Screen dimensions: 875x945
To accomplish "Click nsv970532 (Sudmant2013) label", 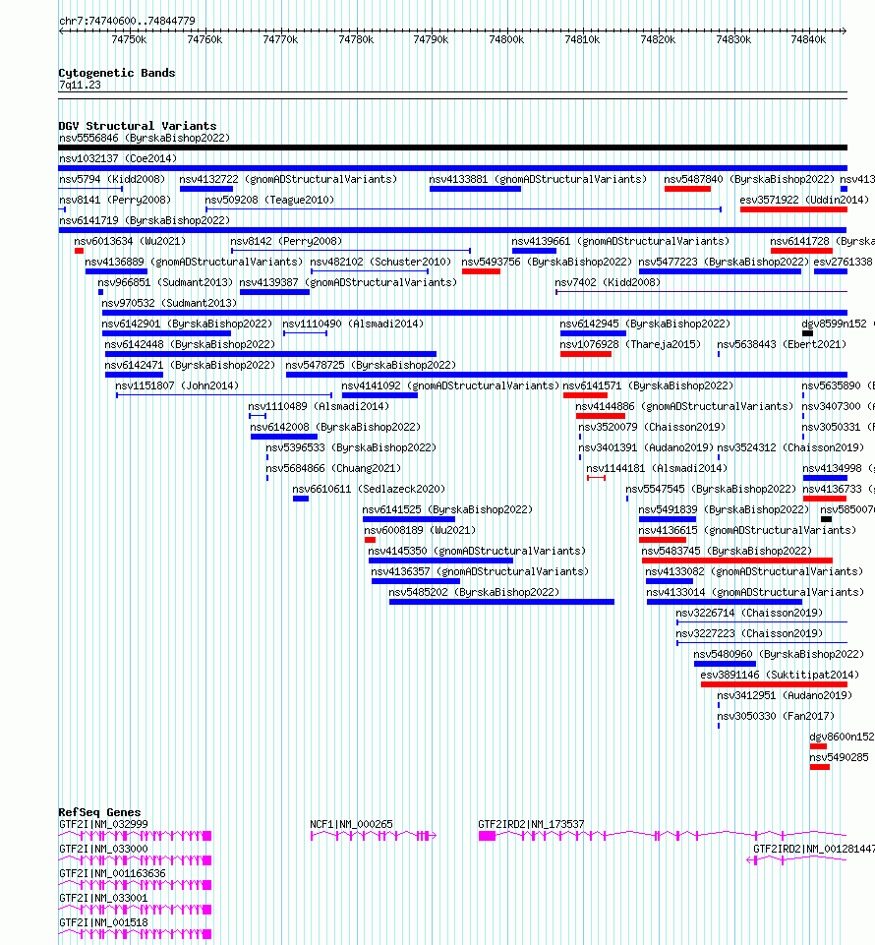I will coord(169,303).
